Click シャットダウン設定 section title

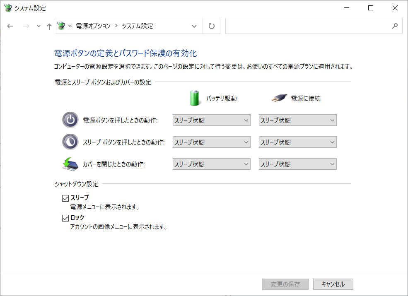click(x=77, y=184)
